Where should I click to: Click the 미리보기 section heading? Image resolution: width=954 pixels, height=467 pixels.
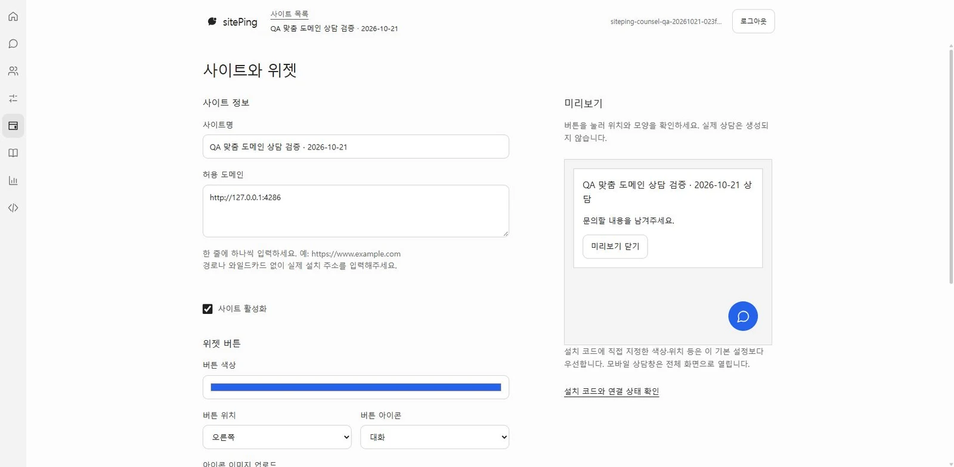point(583,104)
